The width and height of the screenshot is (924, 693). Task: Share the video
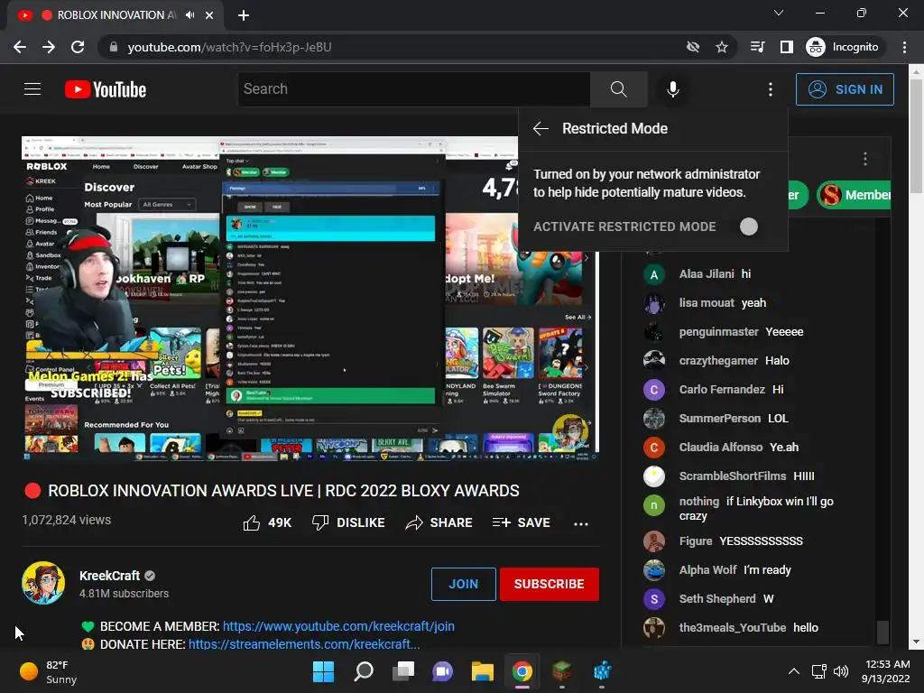[439, 522]
